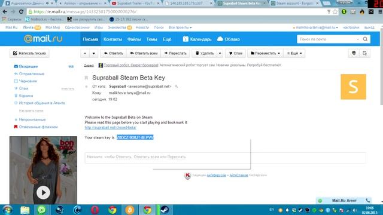Click Ответить всем button
Image resolution: width=383 pixels, height=215 pixels.
[x=144, y=53]
